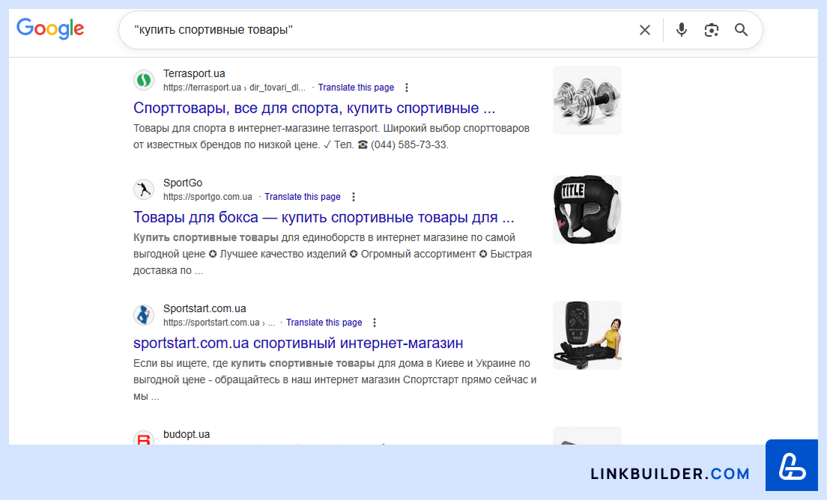Click the dumbbells thumbnail image
This screenshot has width=827, height=500.
click(x=587, y=100)
